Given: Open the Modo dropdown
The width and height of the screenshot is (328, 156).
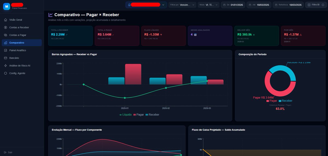Looking at the screenshot, I should point(209,5).
